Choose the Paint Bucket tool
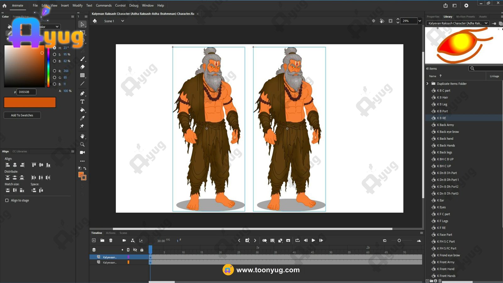Screen dimensions: 503x283 pos(82,110)
